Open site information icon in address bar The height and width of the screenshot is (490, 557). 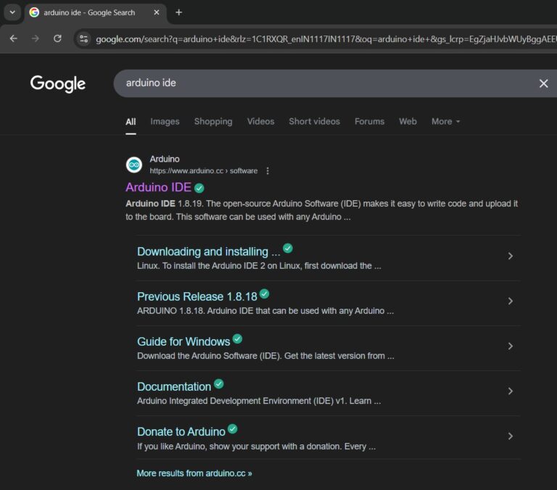tap(84, 38)
